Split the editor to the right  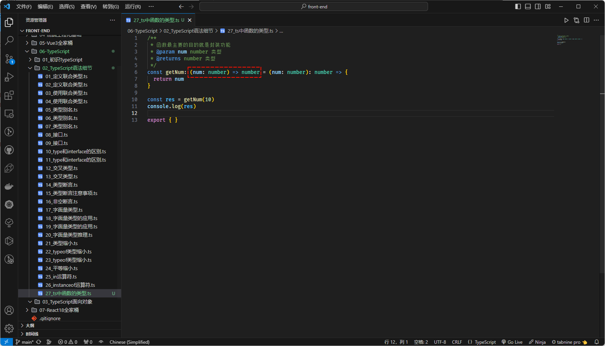(x=586, y=20)
